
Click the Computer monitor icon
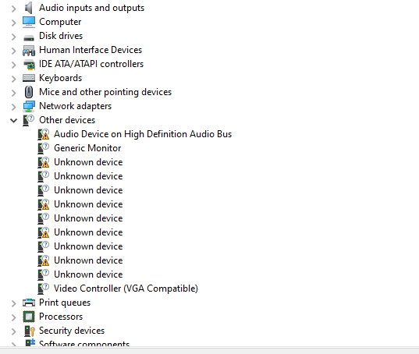(x=29, y=22)
